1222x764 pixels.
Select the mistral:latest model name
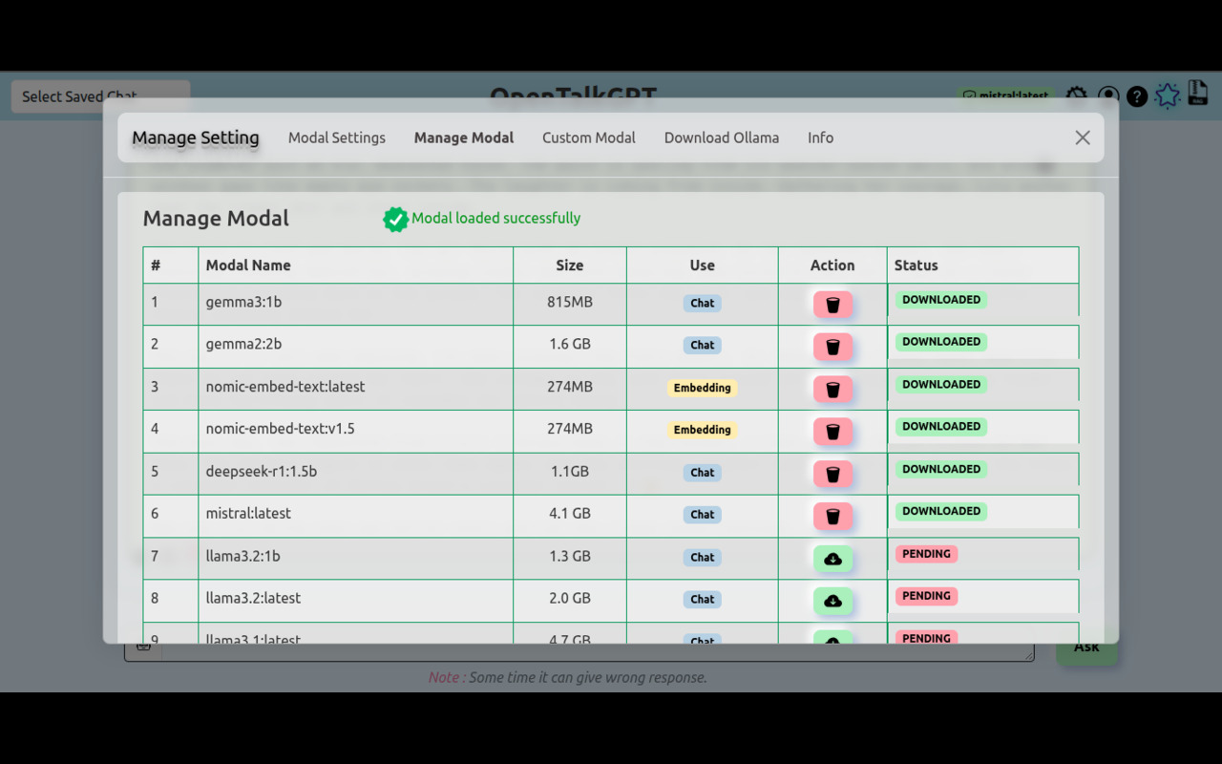pyautogui.click(x=248, y=513)
